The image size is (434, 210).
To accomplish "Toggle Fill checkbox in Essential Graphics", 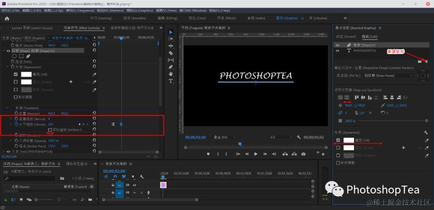I will [x=338, y=140].
